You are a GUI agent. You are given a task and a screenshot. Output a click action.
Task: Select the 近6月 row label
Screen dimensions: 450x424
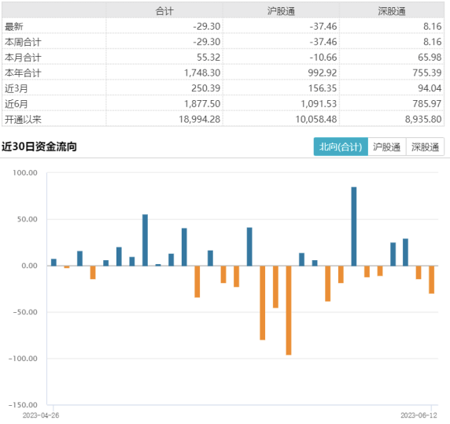pos(16,104)
